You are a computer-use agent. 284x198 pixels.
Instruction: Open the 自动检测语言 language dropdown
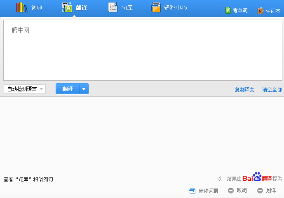[25, 89]
